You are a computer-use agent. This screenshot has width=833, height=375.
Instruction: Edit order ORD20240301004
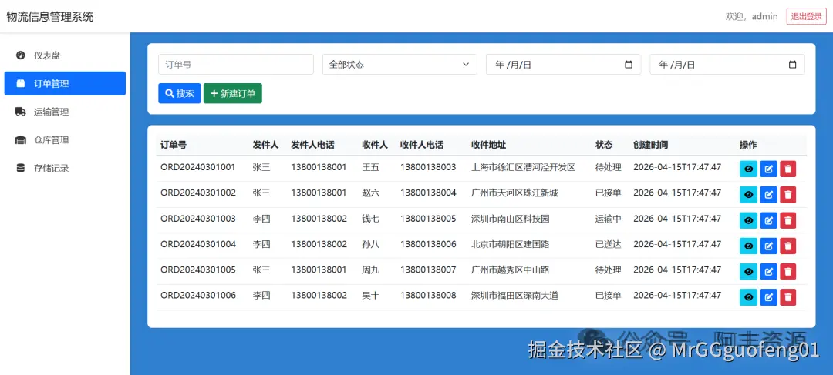tap(769, 246)
